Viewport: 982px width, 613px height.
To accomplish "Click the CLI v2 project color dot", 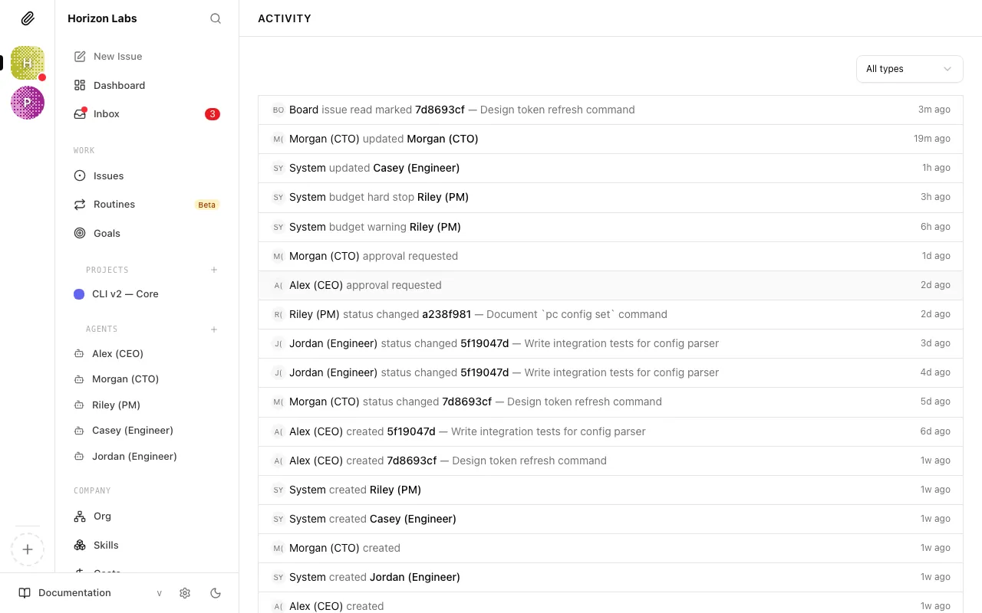I will [79, 294].
